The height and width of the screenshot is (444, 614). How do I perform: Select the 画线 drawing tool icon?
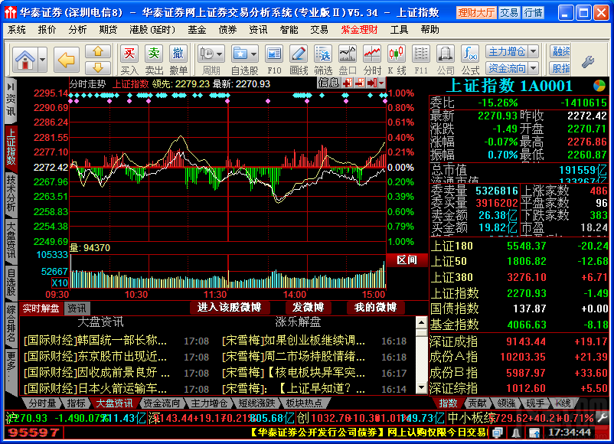pyautogui.click(x=299, y=54)
